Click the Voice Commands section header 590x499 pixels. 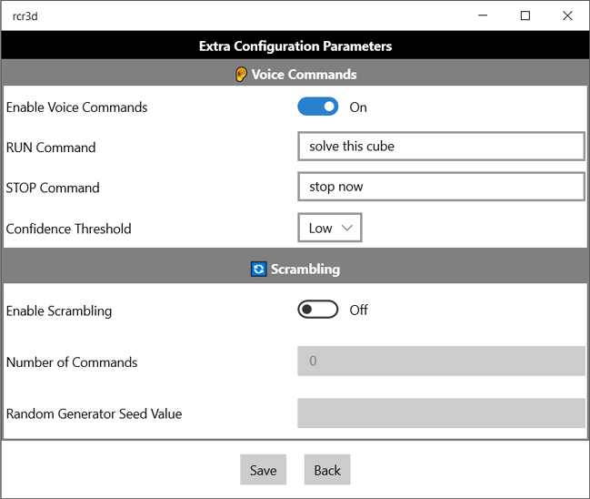pyautogui.click(x=295, y=73)
